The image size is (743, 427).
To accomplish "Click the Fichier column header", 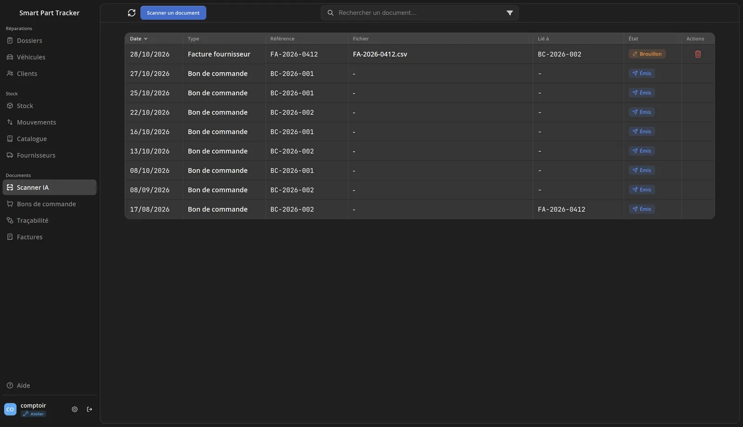I will (361, 39).
